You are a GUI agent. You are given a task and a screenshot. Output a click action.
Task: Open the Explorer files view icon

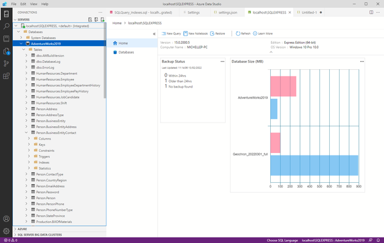tap(6, 51)
